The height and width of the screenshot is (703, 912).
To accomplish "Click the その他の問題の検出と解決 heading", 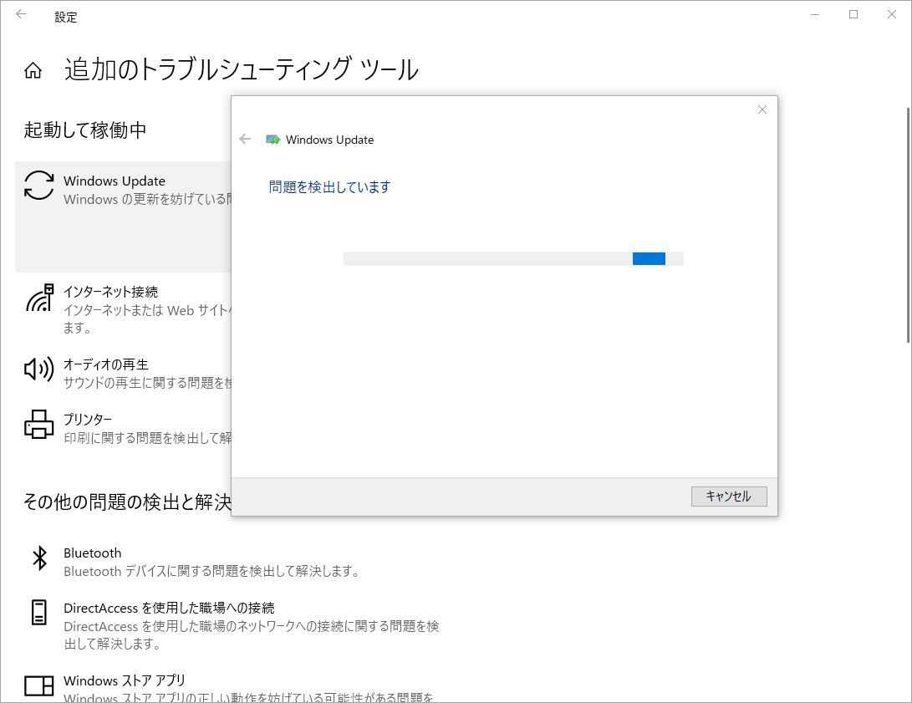I will pyautogui.click(x=127, y=502).
